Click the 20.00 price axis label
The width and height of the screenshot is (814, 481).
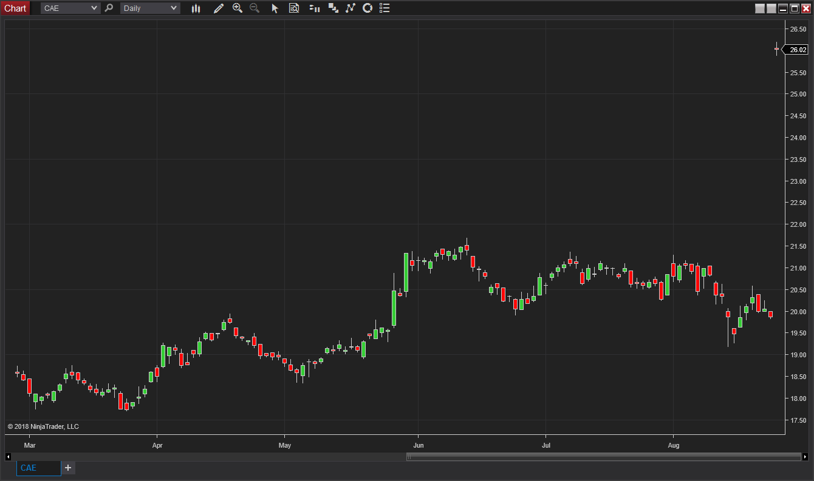[798, 312]
